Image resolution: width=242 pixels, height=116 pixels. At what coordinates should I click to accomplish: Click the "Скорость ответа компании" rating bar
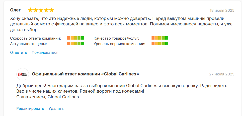(76, 38)
